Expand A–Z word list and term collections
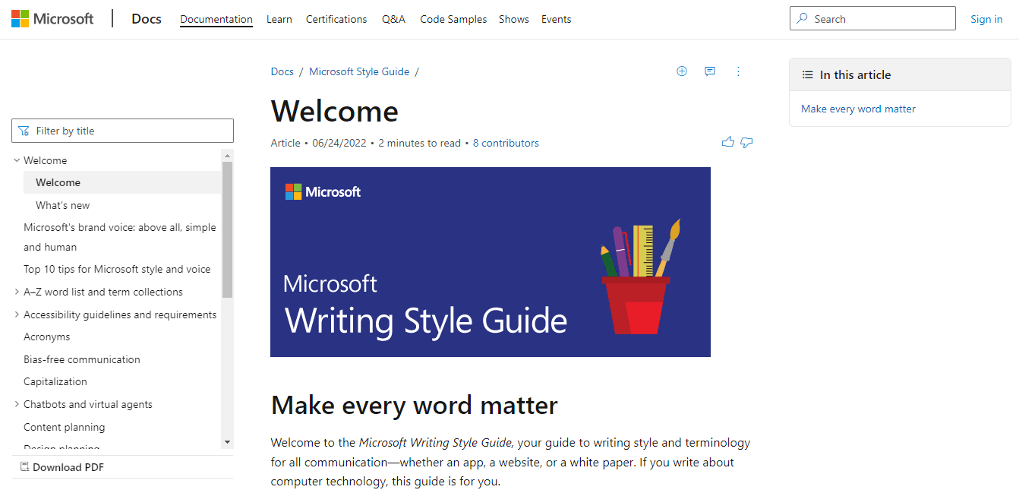The height and width of the screenshot is (493, 1019). point(17,292)
